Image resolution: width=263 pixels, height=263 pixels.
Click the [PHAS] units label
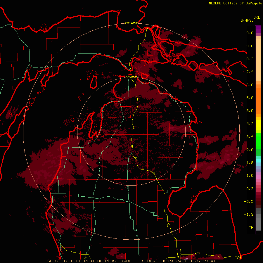247,20
